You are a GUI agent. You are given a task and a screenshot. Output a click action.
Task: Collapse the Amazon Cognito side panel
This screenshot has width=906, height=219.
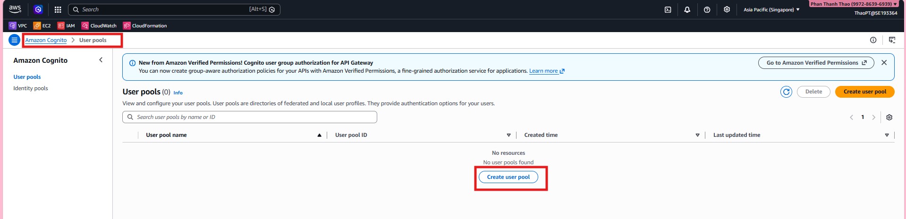[x=101, y=60]
